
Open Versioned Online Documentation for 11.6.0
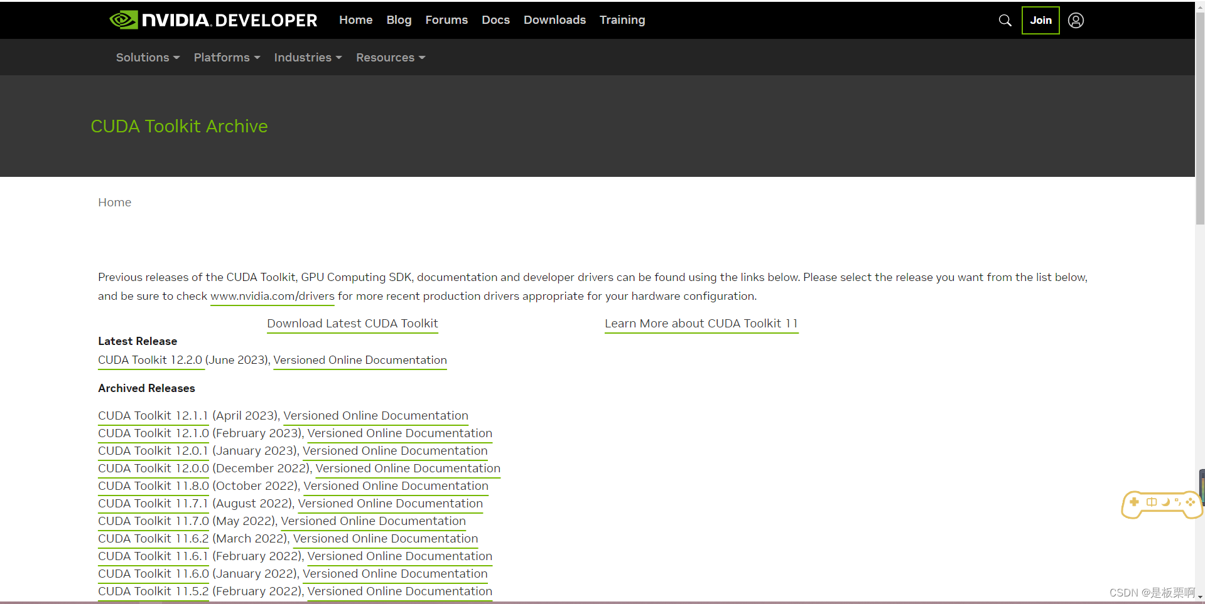pos(395,574)
